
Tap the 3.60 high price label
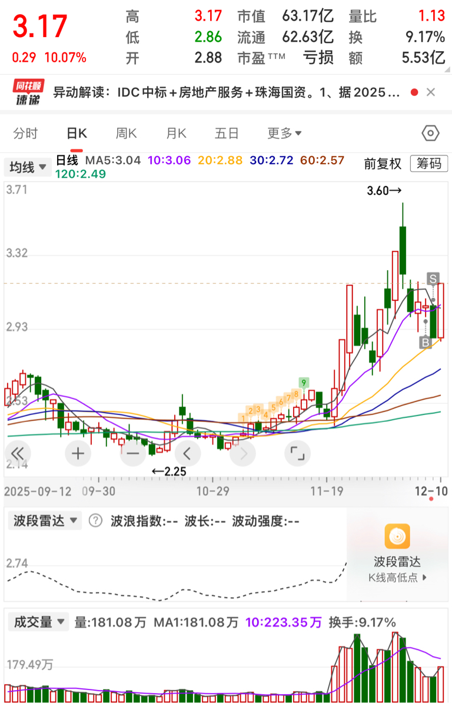click(384, 191)
